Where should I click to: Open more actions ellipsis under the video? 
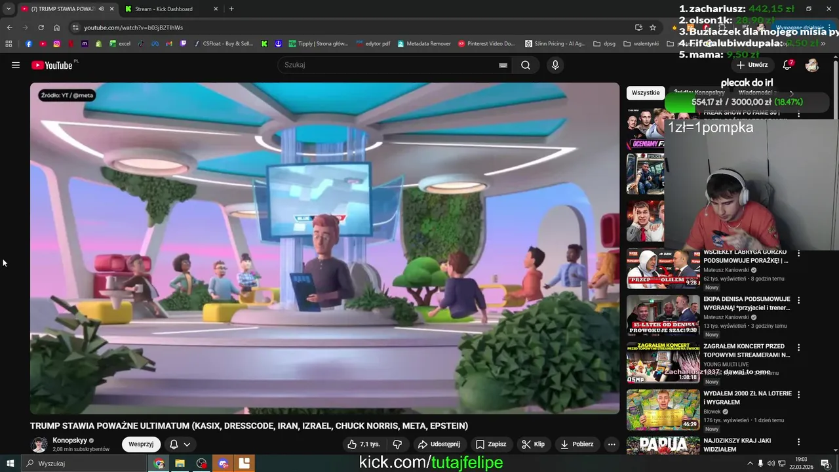coord(612,444)
